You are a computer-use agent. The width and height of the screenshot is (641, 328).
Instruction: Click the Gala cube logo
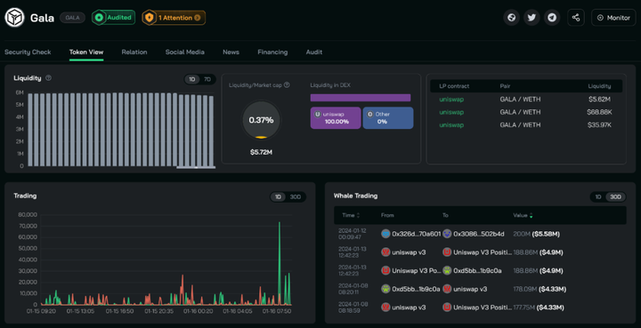click(x=15, y=18)
